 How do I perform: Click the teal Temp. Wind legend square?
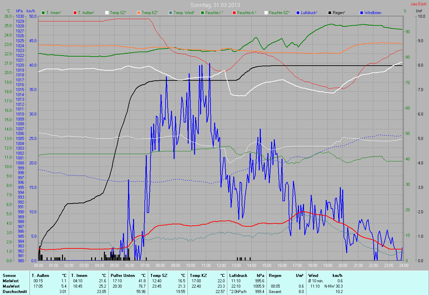[171, 13]
